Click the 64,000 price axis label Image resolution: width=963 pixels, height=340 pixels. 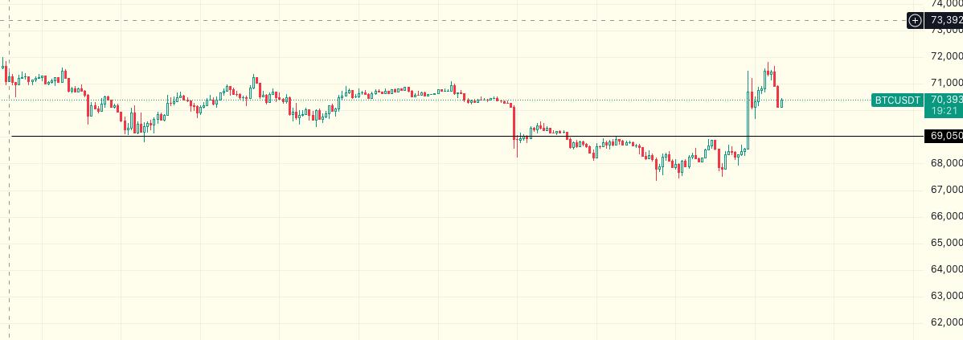(945, 268)
